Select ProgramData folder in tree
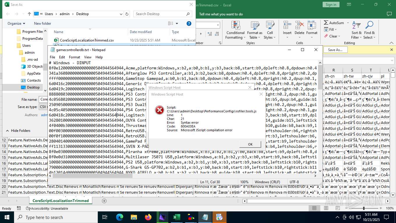 [x=30, y=38]
